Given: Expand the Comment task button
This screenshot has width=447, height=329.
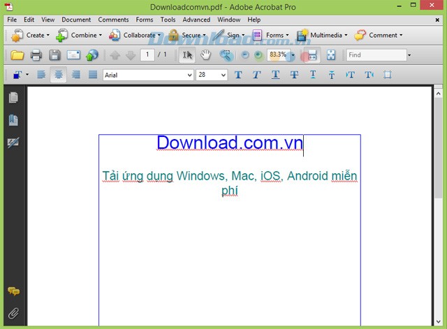Looking at the screenshot, I should pyautogui.click(x=379, y=36).
